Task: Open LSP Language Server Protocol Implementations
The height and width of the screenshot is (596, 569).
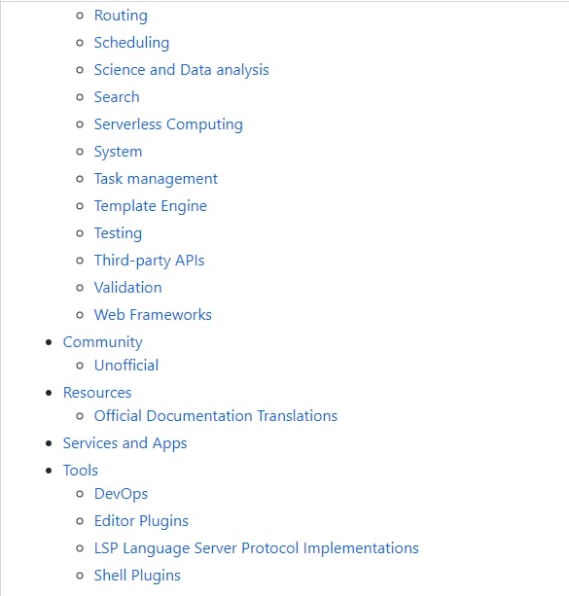Action: tap(257, 548)
